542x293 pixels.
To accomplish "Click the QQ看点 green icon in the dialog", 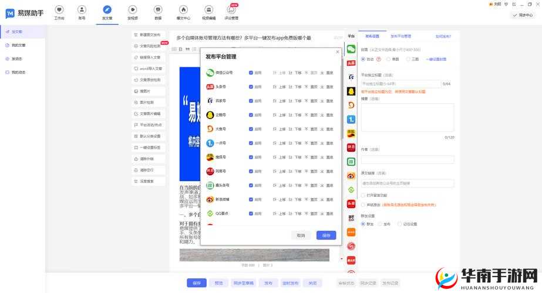I will pyautogui.click(x=210, y=213).
